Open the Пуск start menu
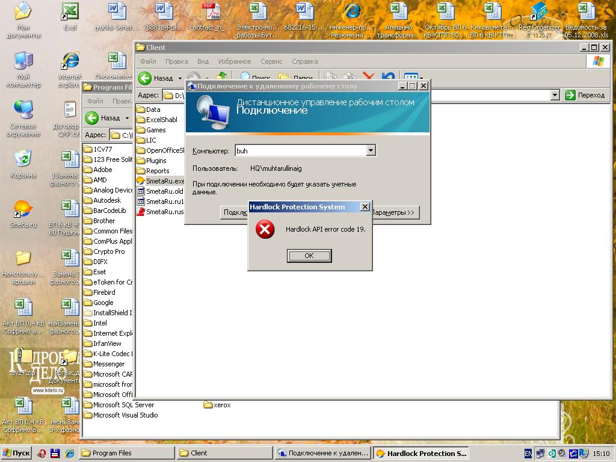 (x=16, y=453)
